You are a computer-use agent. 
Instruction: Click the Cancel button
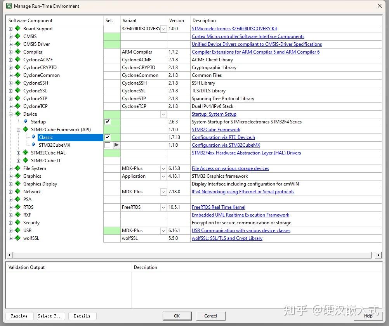211,316
